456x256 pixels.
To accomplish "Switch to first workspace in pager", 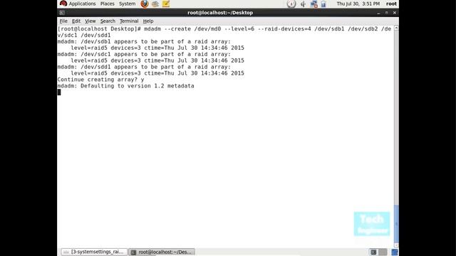I will point(373,252).
